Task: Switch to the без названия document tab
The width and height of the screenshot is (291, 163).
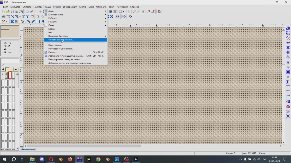Action: click(28, 149)
